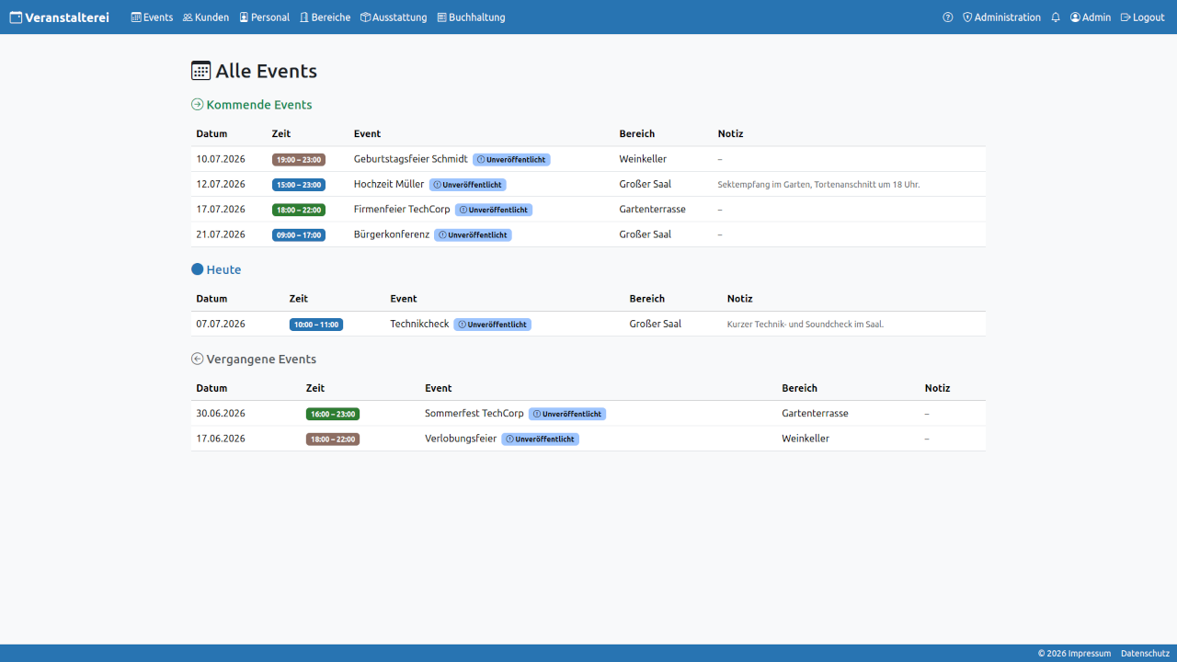Open Bürgerkonferenz event
Image resolution: width=1177 pixels, height=662 pixels.
point(392,234)
